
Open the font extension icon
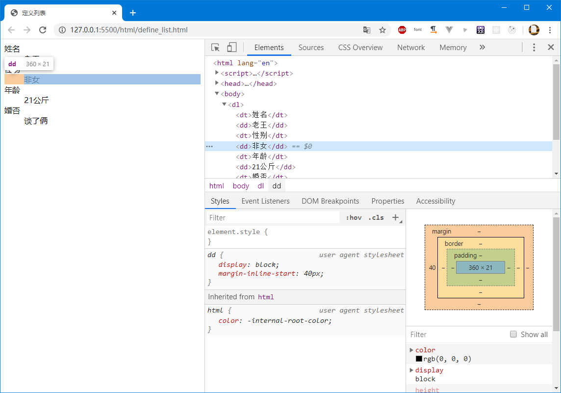[417, 30]
